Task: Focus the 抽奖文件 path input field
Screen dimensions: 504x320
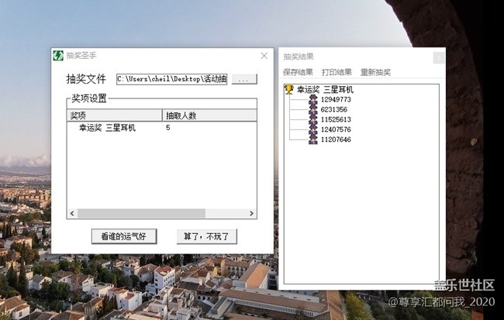Action: [171, 79]
